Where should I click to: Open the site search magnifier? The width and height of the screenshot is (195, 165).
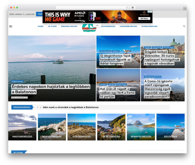[x=184, y=26]
